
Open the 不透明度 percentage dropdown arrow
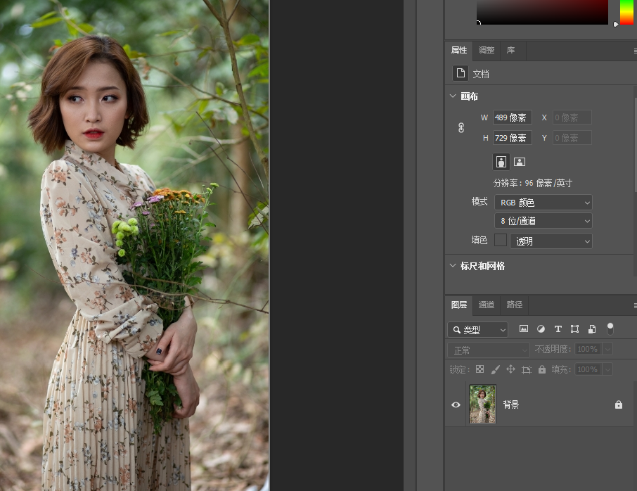click(x=607, y=349)
